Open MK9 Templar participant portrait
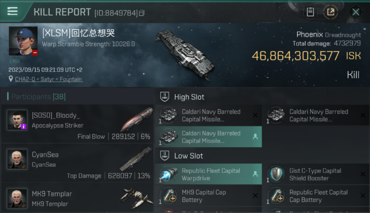 [x=17, y=198]
